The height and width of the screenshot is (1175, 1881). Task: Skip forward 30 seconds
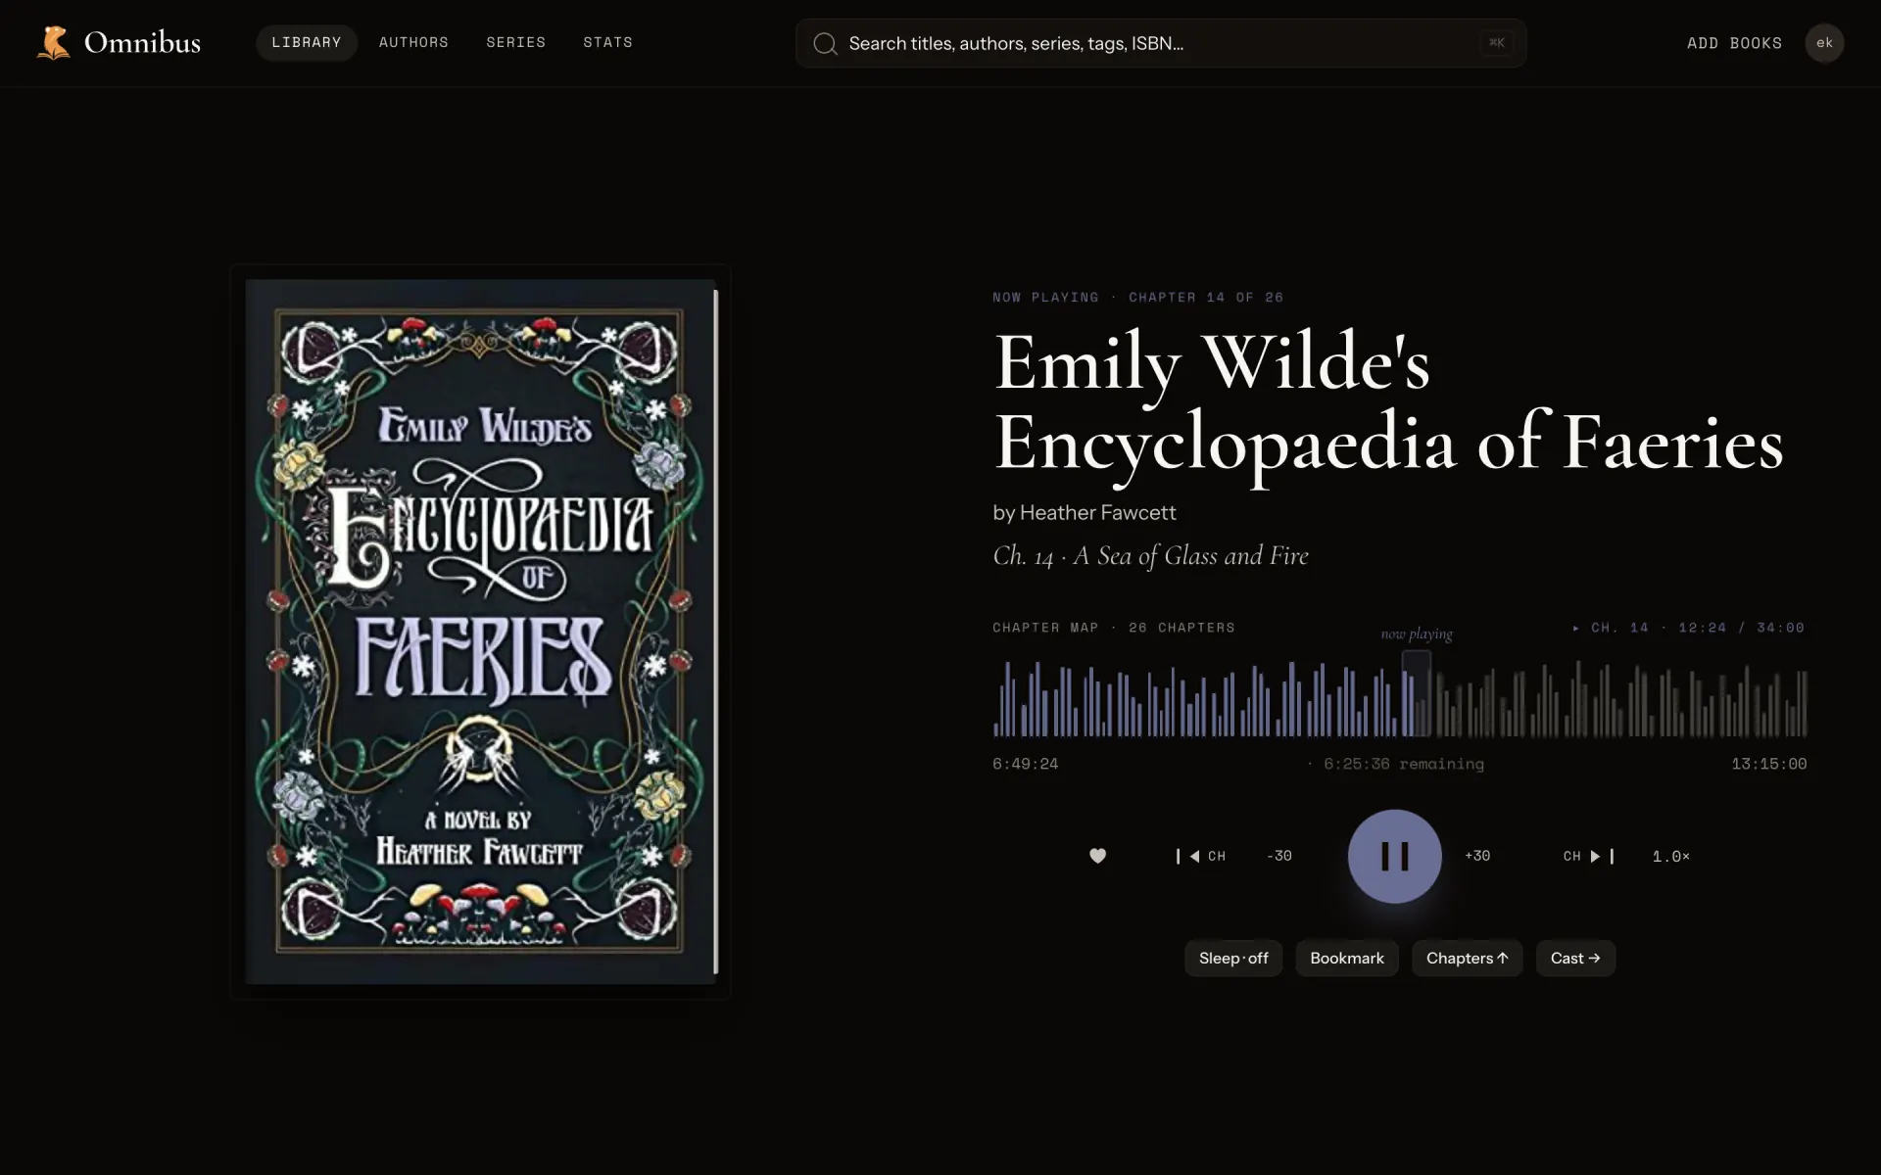click(x=1477, y=856)
